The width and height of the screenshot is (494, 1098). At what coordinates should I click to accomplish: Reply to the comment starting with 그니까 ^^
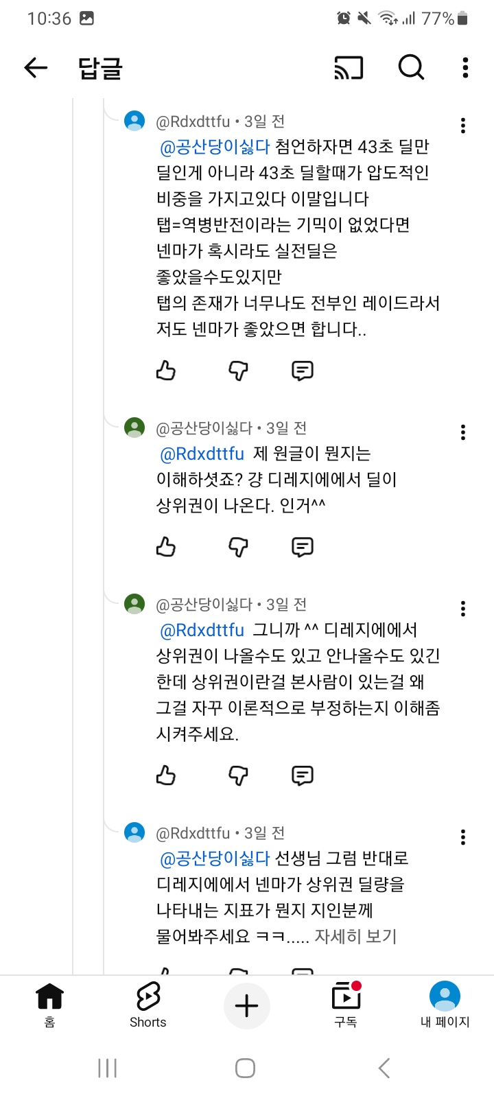(x=303, y=775)
